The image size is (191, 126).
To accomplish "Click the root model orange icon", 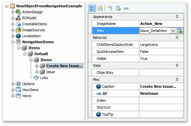I will [12, 6].
